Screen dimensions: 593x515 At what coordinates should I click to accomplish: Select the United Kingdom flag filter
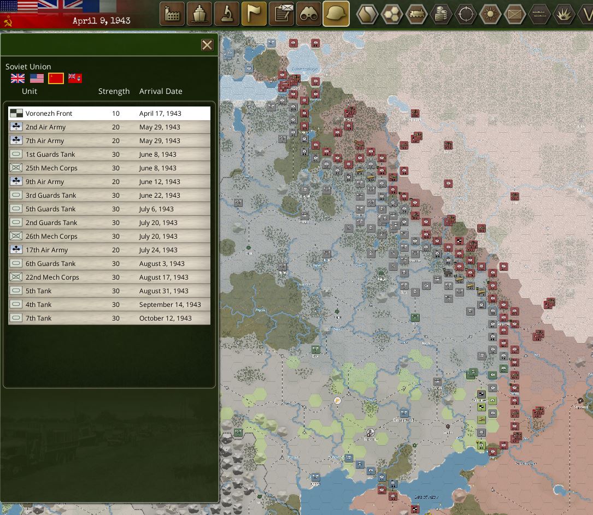tap(18, 78)
